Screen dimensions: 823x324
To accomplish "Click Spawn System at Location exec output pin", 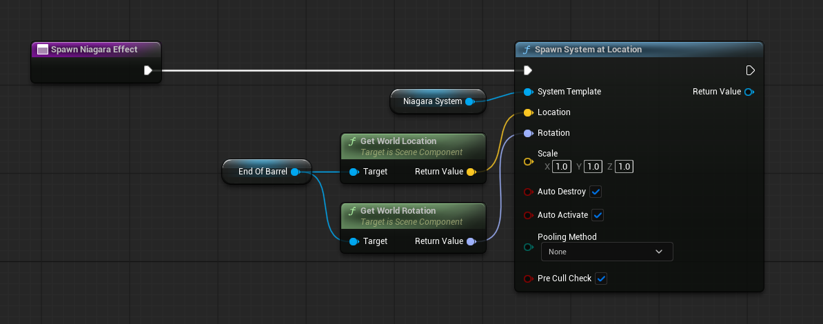I will coord(750,70).
